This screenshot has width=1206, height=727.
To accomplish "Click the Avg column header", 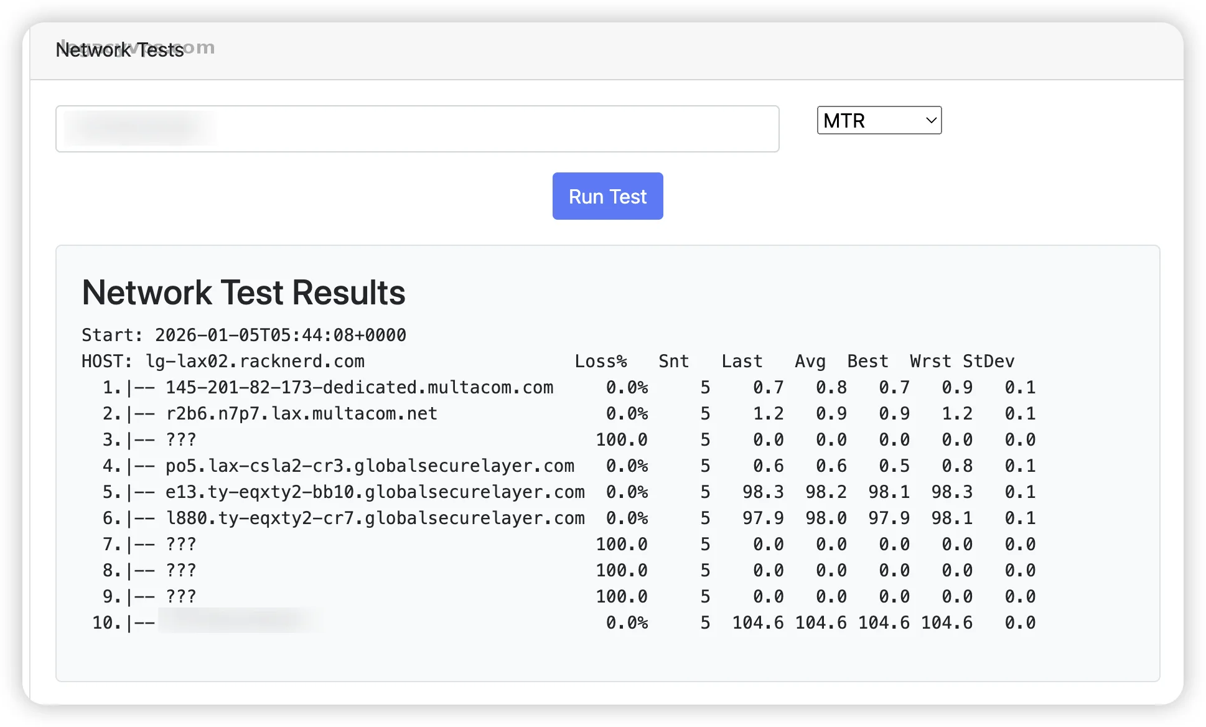I will coord(810,361).
